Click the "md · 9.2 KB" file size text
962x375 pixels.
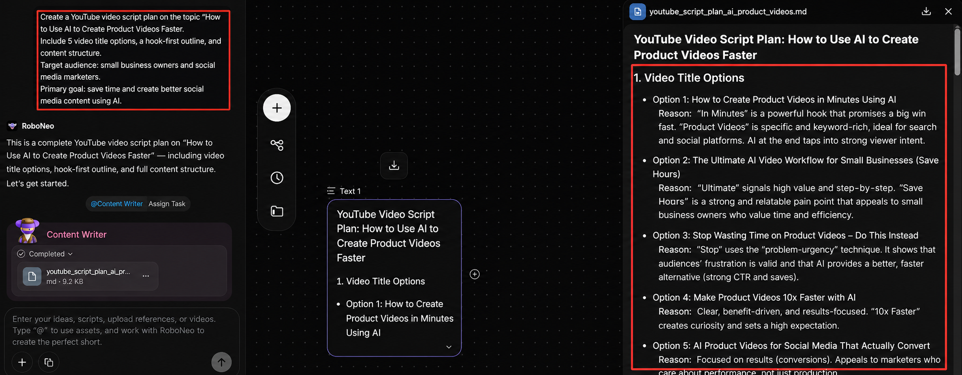[65, 282]
